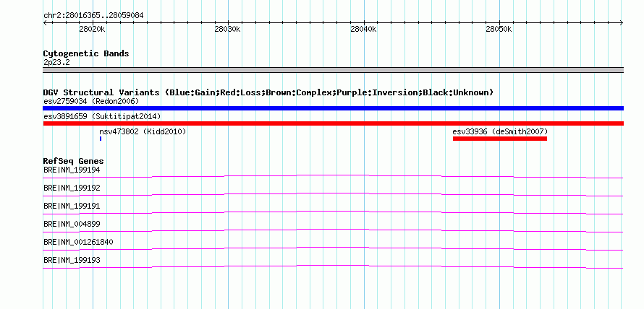Open the esv2759034 (Redon2006) label
644x309 pixels.
coord(91,101)
